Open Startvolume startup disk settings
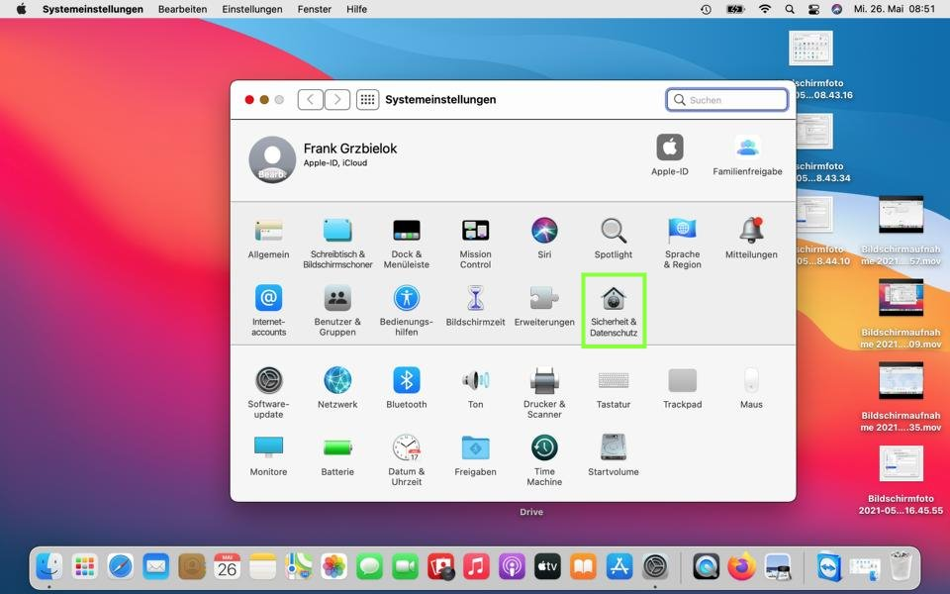Image resolution: width=950 pixels, height=594 pixels. (614, 455)
